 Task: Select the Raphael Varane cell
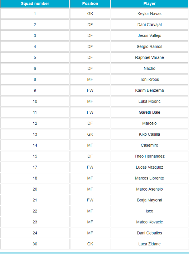click(x=149, y=58)
